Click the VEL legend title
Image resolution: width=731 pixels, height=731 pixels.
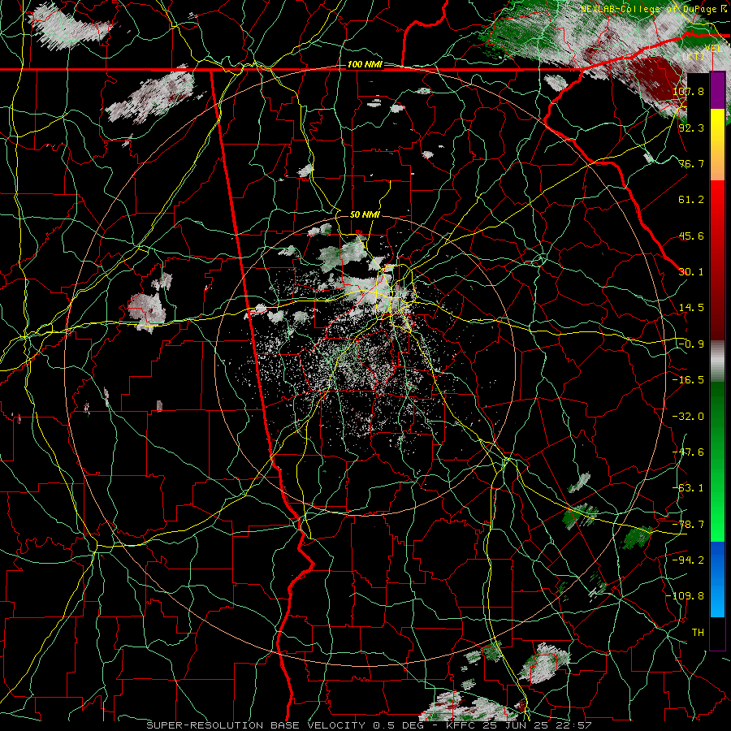pos(713,49)
